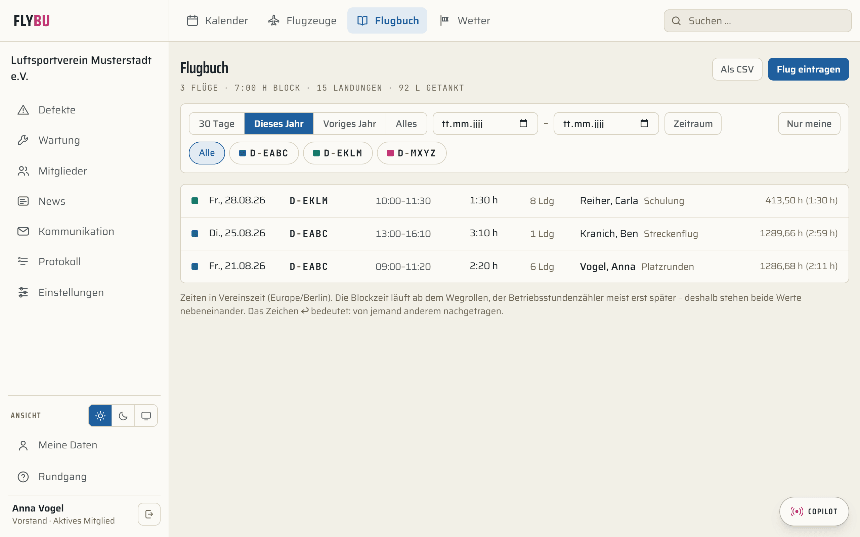Open the Kalender tab
The image size is (860, 537).
click(217, 20)
